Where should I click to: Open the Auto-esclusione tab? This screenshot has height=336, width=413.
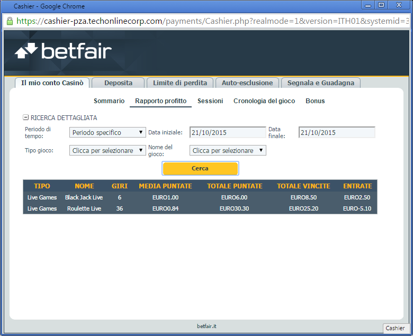(247, 83)
